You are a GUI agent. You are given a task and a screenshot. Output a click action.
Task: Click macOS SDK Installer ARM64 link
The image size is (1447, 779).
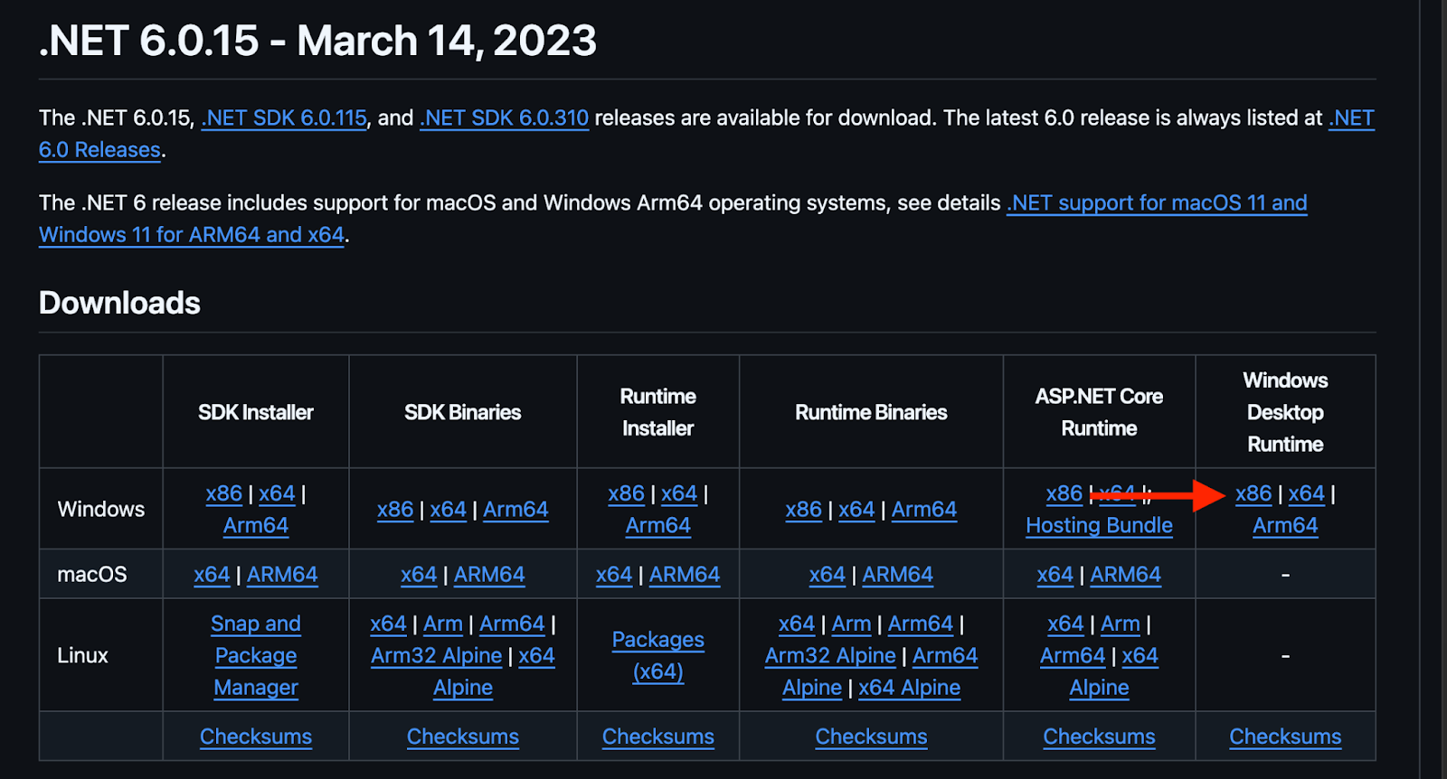pos(282,575)
